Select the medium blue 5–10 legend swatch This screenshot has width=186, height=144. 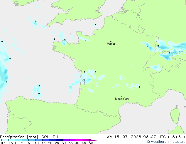32,140
